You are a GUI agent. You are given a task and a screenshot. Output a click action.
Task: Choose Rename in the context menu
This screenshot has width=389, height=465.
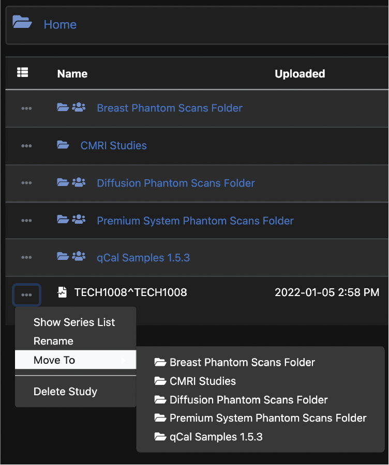[x=53, y=341]
